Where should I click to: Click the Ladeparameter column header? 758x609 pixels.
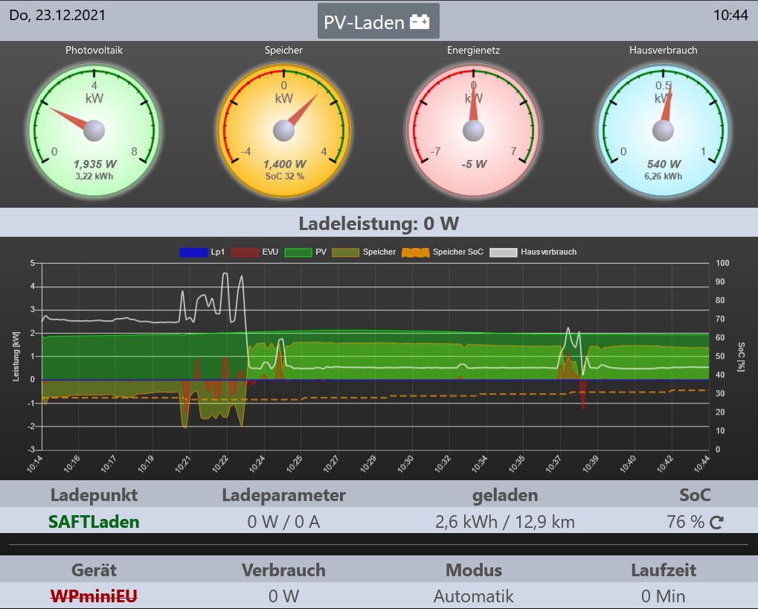[x=283, y=495]
